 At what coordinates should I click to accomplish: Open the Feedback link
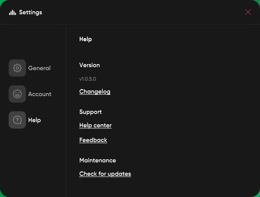pyautogui.click(x=93, y=140)
